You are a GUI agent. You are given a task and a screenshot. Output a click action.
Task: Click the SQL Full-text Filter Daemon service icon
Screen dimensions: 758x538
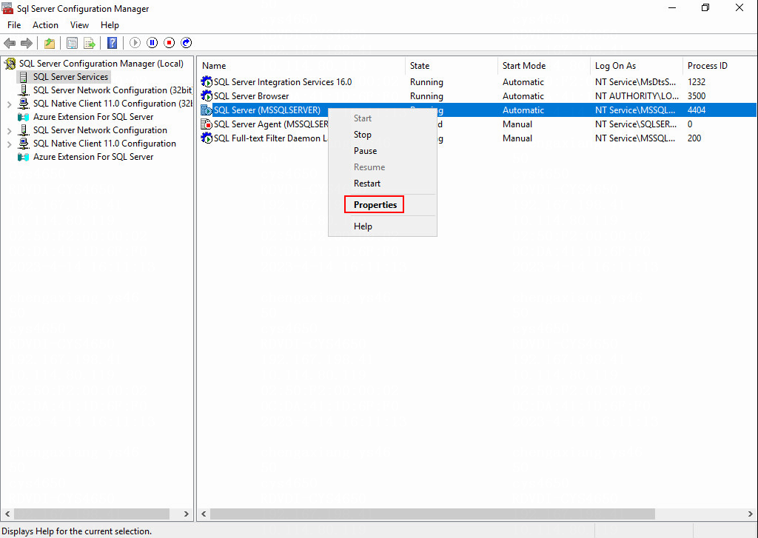click(207, 138)
